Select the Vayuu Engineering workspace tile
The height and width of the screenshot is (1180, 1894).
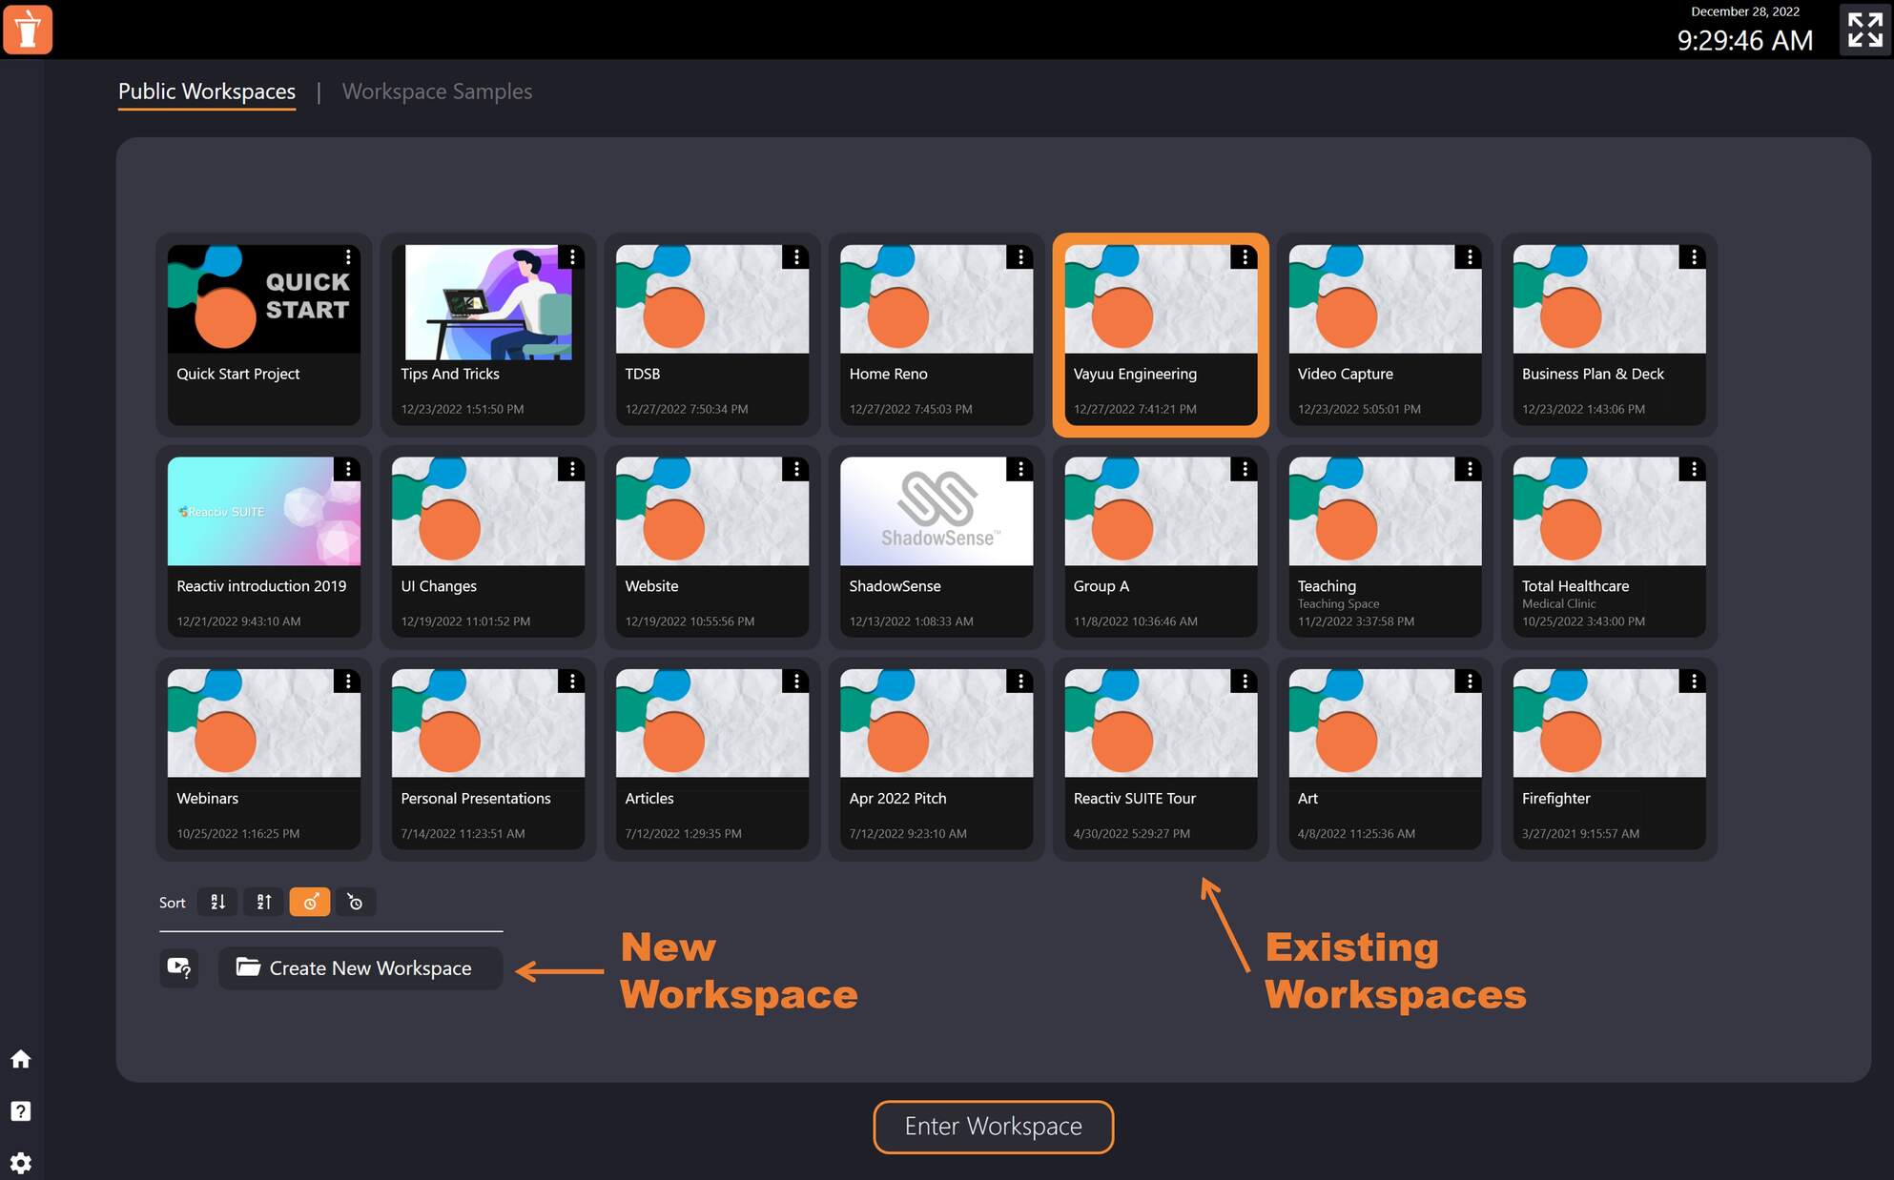1160,334
